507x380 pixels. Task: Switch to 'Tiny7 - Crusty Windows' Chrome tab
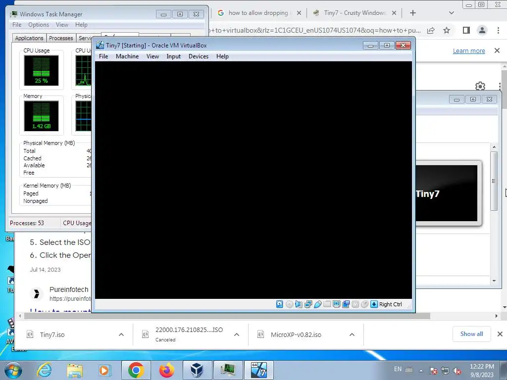click(354, 13)
